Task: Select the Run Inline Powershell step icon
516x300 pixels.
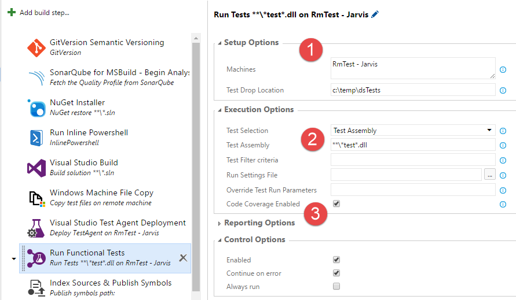Action: [x=36, y=138]
